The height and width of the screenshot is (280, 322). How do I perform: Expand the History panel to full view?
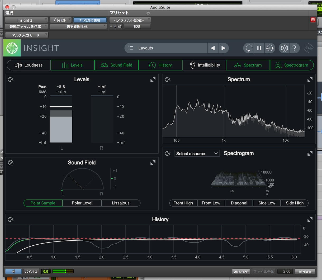click(310, 220)
